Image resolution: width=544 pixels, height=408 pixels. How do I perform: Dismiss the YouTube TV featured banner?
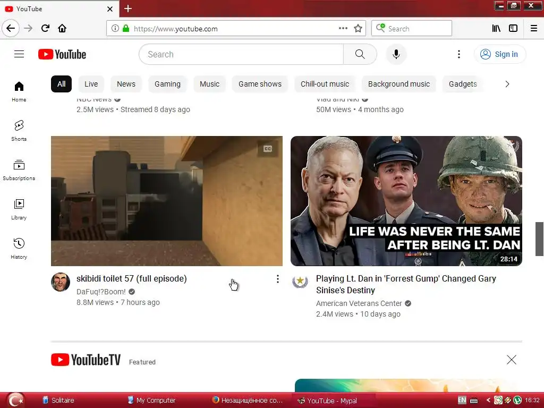click(x=512, y=360)
